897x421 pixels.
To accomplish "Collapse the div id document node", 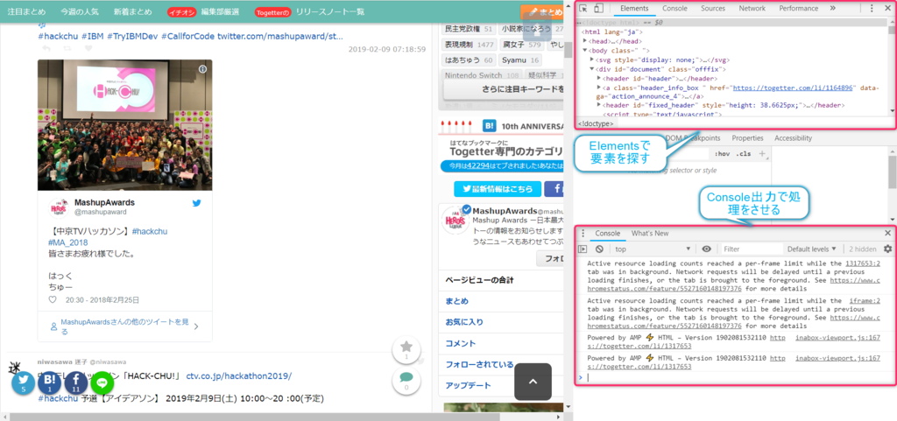I will tap(592, 68).
